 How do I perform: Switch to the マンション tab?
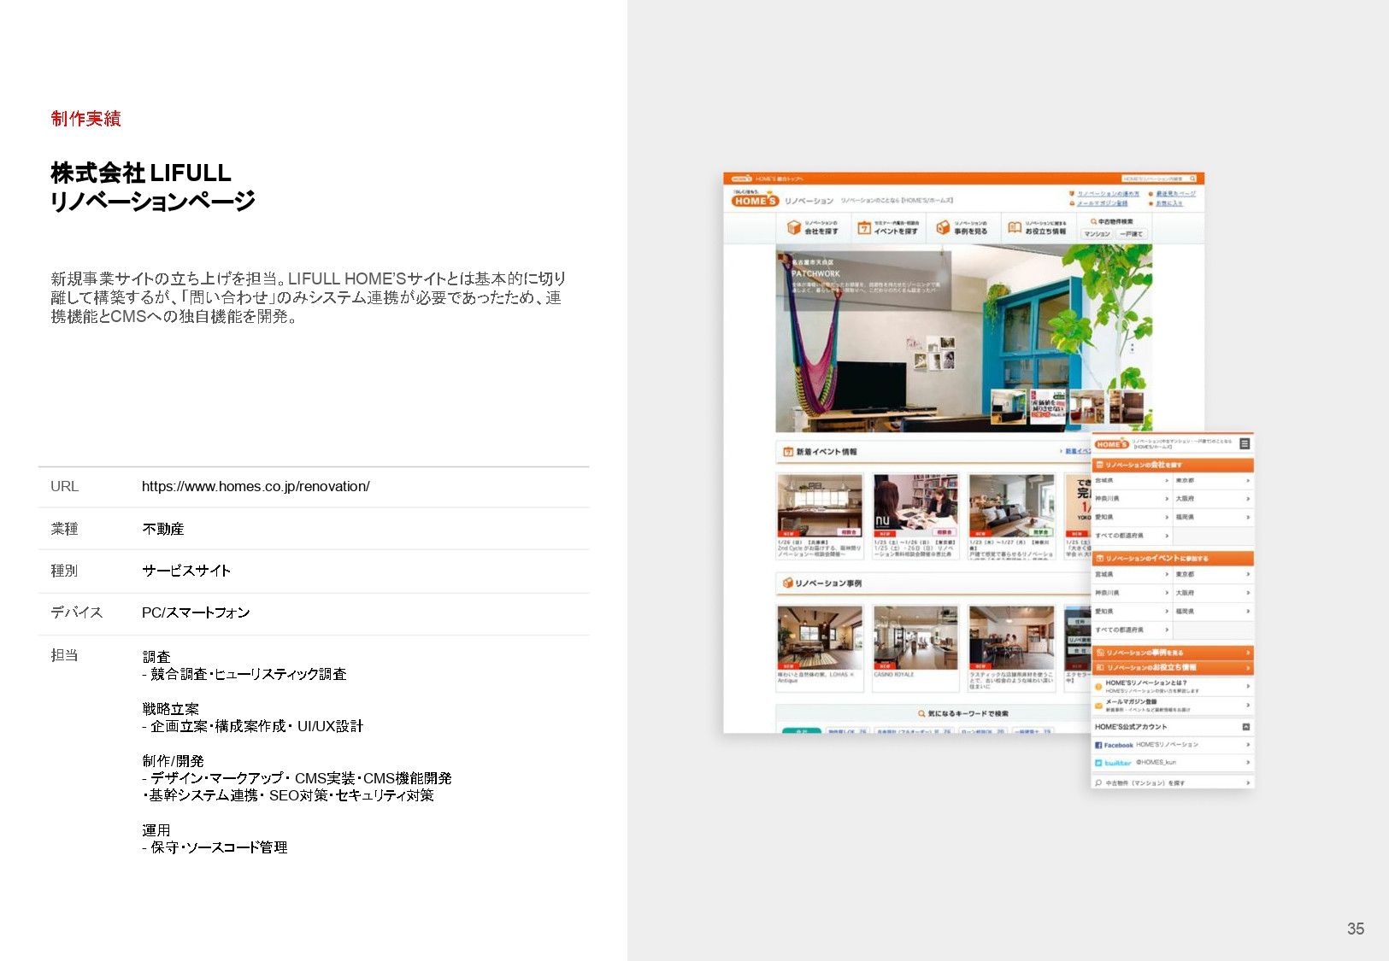[x=1096, y=234]
